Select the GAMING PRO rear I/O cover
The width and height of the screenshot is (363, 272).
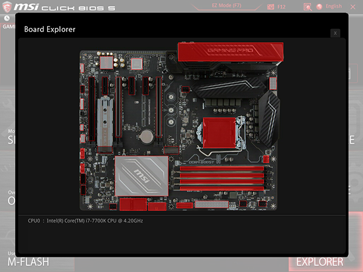click(x=231, y=52)
